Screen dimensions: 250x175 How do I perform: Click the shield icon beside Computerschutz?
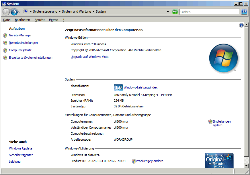tap(5, 50)
